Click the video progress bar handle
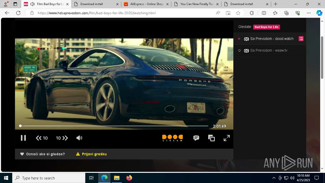The height and width of the screenshot is (183, 325). coord(20,126)
